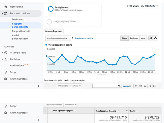Sort by Livello 1 percorso pagina column
Screen dimensions: 164x123
pyautogui.click(x=62, y=111)
